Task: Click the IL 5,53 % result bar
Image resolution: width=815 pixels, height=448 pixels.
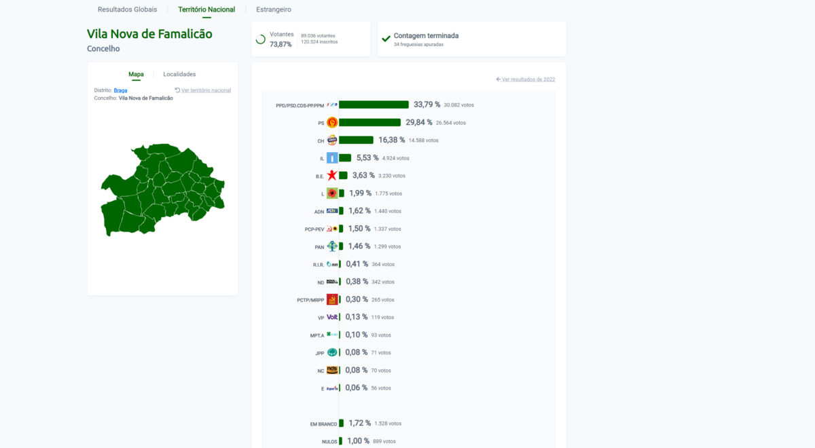Action: tap(345, 158)
